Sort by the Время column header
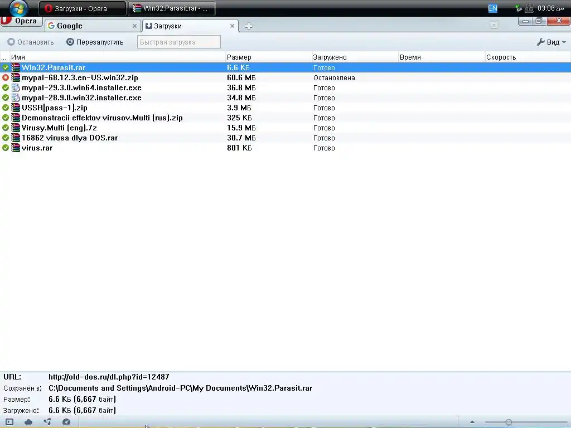571x428 pixels. pos(442,57)
